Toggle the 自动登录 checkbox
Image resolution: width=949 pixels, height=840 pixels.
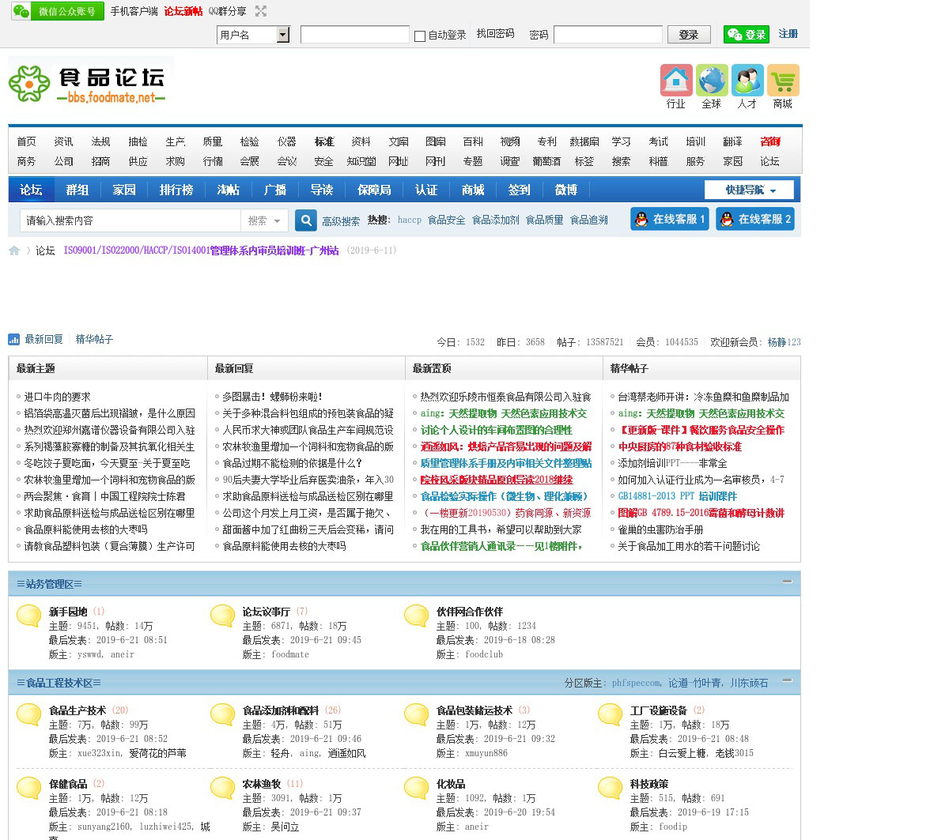coord(420,36)
